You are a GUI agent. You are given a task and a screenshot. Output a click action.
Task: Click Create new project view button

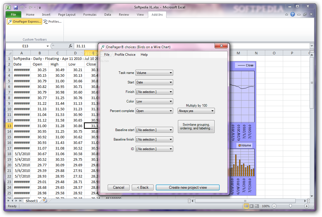[188, 187]
